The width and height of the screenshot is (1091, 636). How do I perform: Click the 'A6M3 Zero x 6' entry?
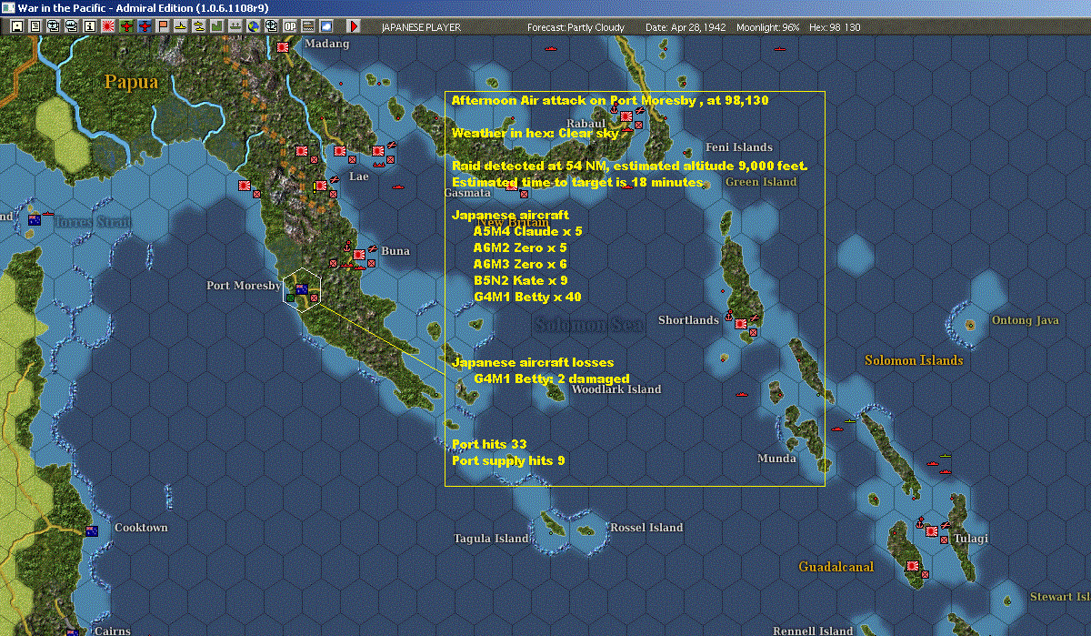520,264
